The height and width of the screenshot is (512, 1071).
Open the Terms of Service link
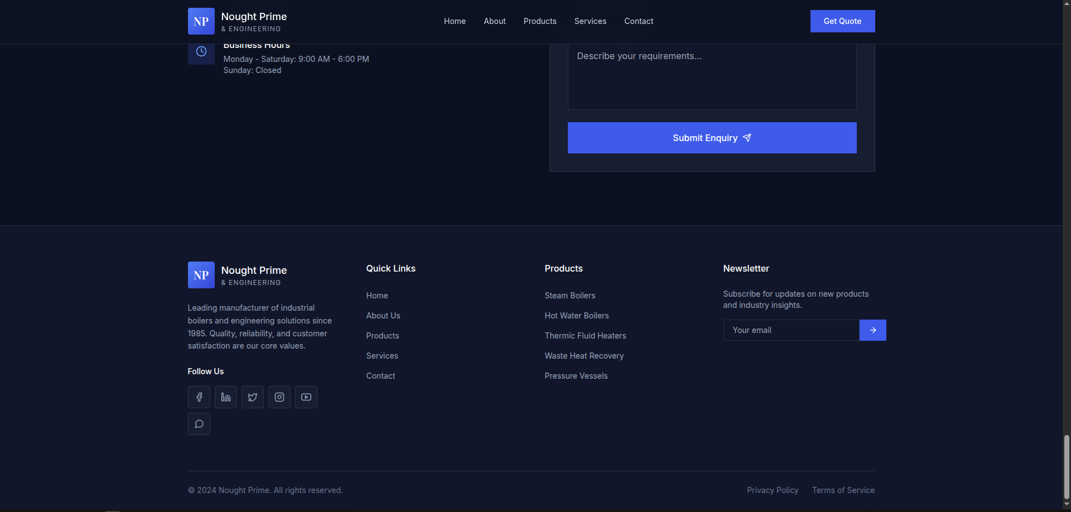tap(843, 490)
